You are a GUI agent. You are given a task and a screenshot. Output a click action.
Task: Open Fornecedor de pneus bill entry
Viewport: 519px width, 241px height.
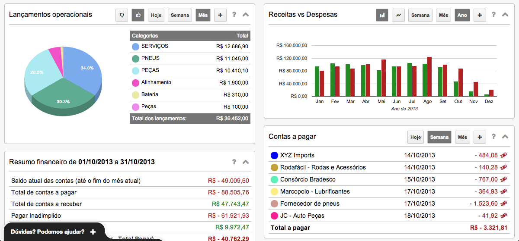tap(310, 203)
